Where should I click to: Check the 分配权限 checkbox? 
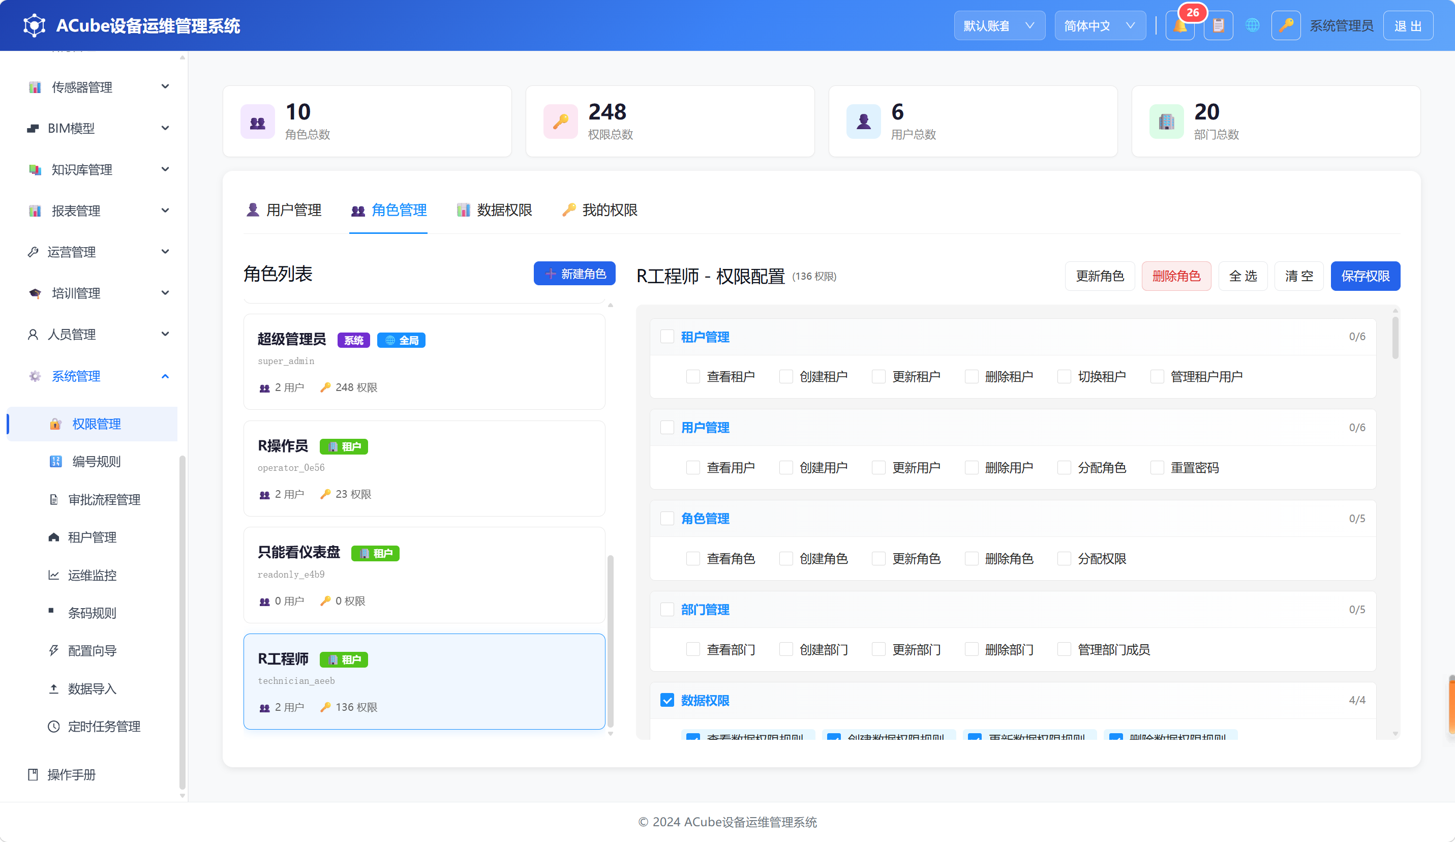(1064, 558)
